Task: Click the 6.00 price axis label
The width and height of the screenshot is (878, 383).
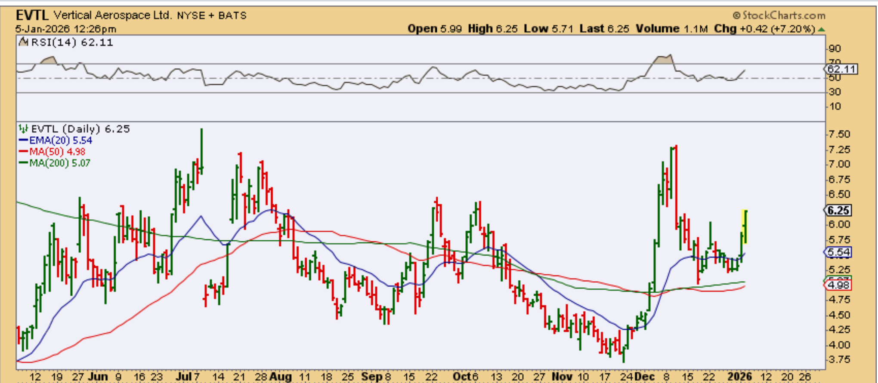Action: pyautogui.click(x=839, y=224)
